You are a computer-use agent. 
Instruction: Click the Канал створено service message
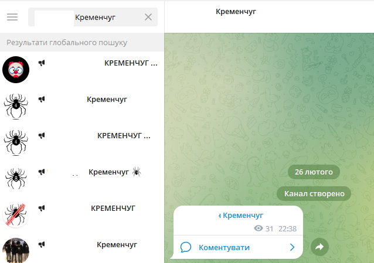tap(314, 193)
